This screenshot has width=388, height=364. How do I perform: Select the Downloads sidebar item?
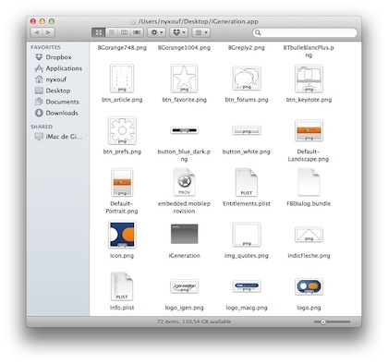56,113
